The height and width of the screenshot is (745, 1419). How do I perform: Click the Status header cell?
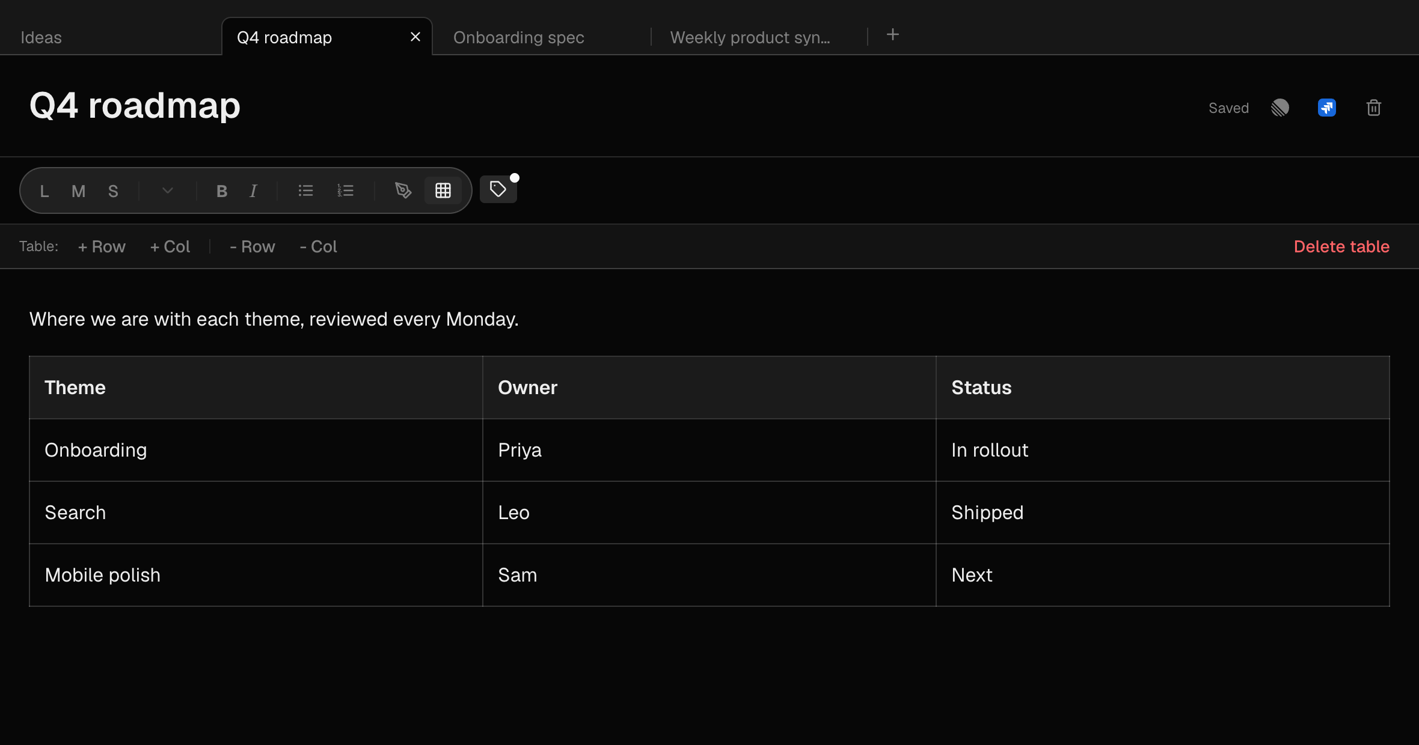pyautogui.click(x=1163, y=388)
